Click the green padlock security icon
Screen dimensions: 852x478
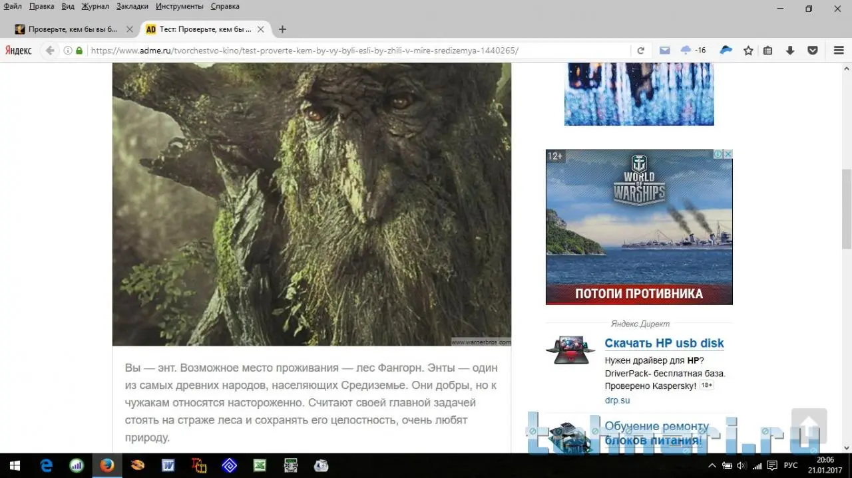pos(79,51)
